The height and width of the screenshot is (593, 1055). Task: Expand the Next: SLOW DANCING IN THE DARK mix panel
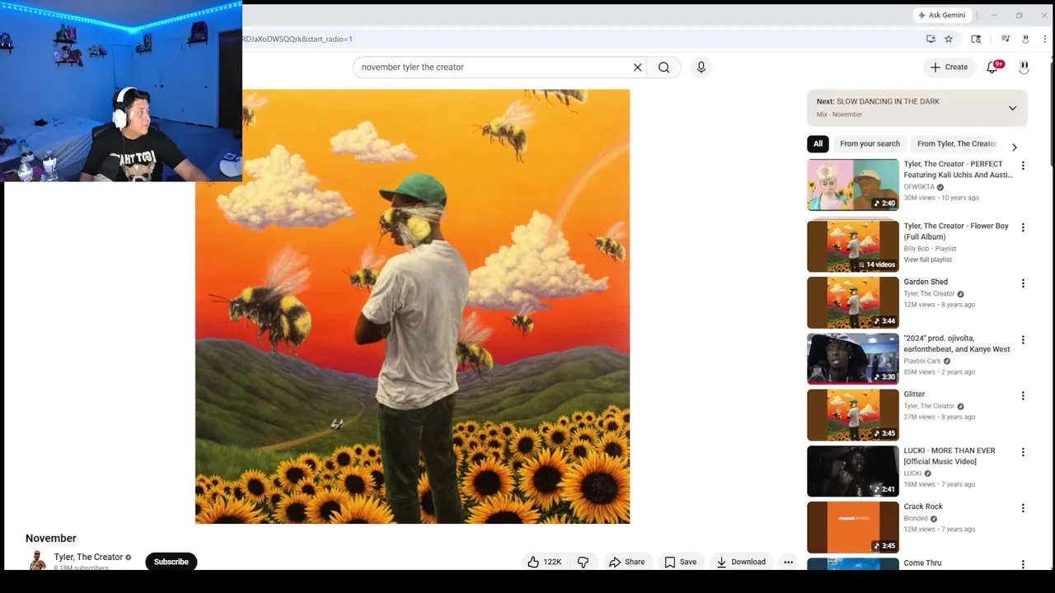[1012, 108]
